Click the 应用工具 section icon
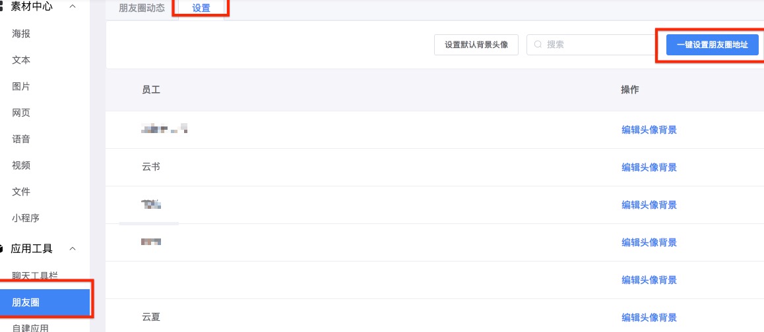Viewport: 764px width, 332px height. tap(2, 249)
